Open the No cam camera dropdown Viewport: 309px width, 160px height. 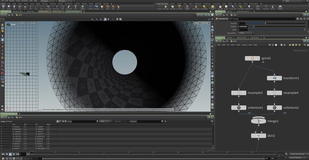[206, 23]
